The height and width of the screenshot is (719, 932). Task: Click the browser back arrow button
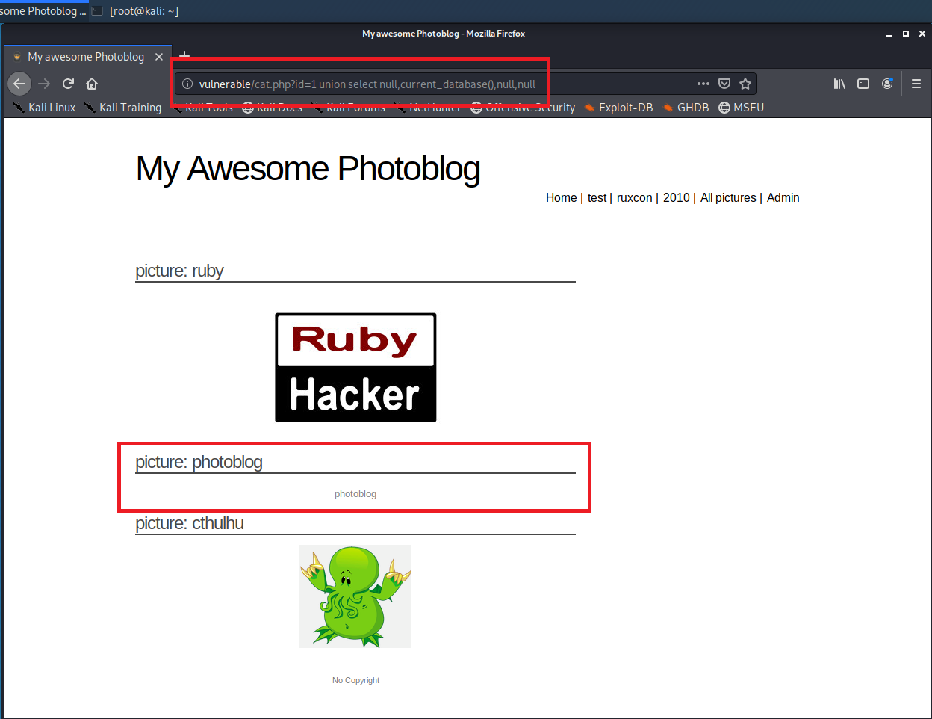[x=20, y=84]
